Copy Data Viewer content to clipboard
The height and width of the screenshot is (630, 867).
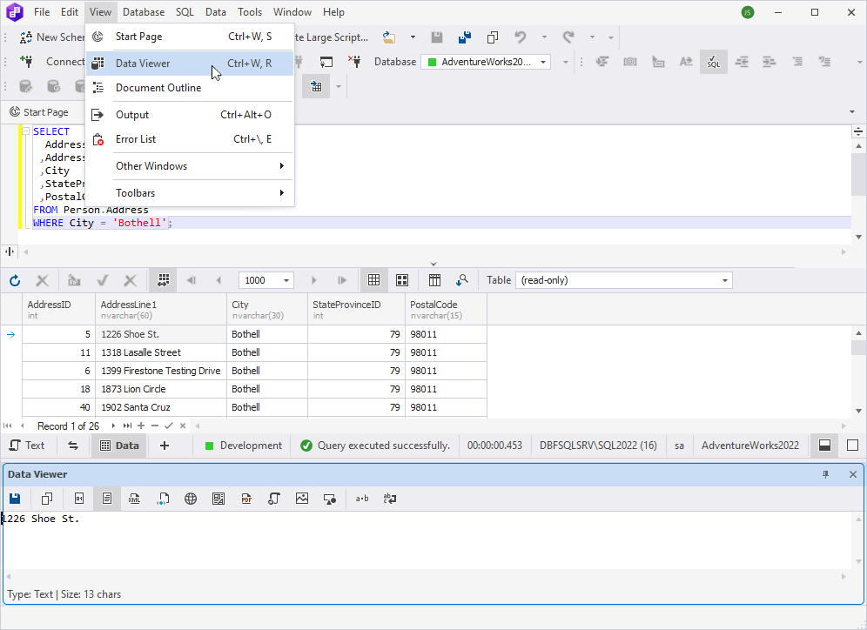pos(47,499)
